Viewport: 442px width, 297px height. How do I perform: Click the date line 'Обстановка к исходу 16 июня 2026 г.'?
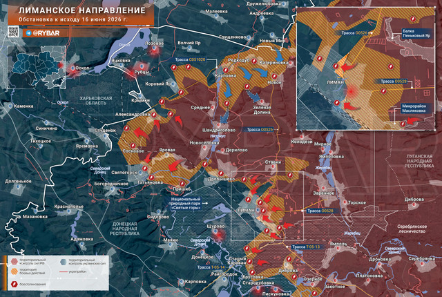tap(73, 20)
